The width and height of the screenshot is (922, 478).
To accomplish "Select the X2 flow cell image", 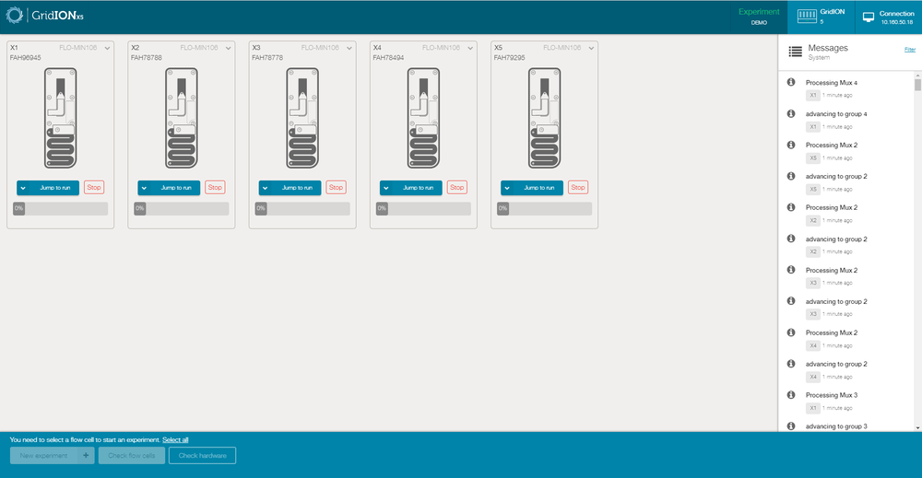I will pos(181,118).
